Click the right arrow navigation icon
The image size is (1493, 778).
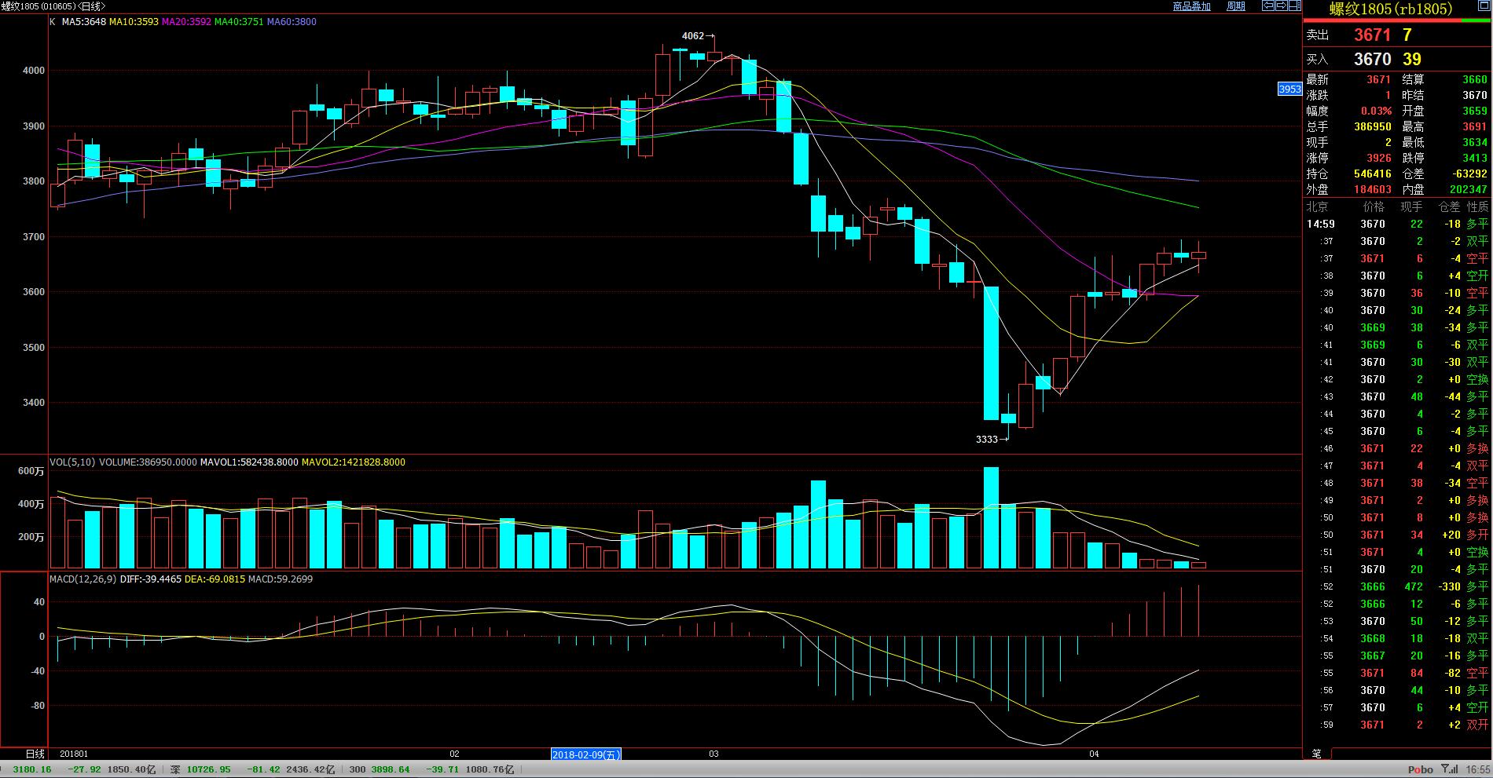(1281, 6)
